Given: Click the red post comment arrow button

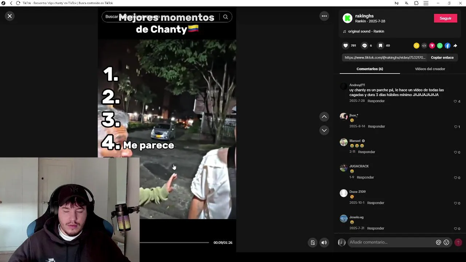Looking at the screenshot, I should pos(458,242).
